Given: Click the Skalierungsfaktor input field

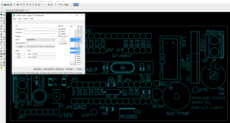Looking at the screenshot, I should click(40, 43).
